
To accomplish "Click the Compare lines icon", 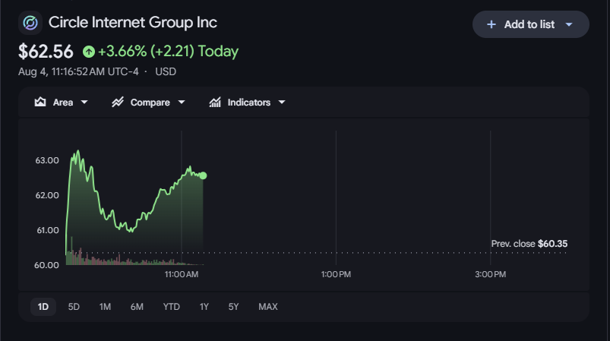I will 118,103.
